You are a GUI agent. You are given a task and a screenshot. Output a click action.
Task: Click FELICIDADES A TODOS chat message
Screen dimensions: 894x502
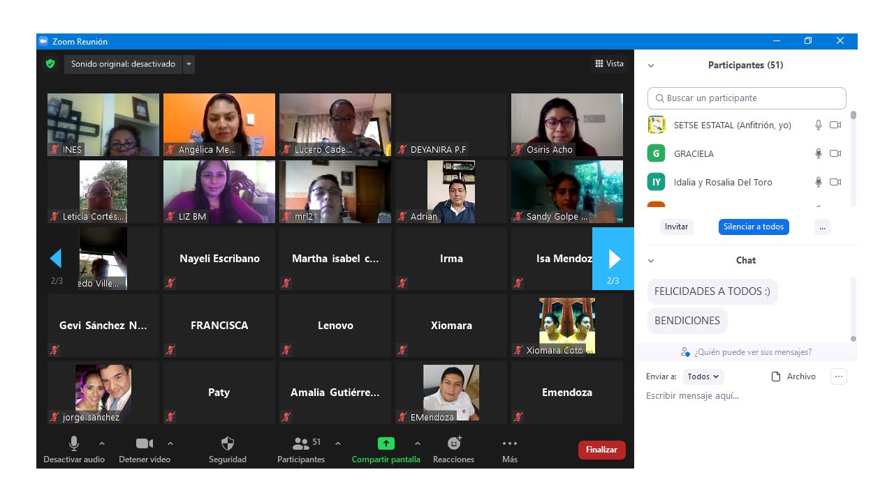(712, 291)
